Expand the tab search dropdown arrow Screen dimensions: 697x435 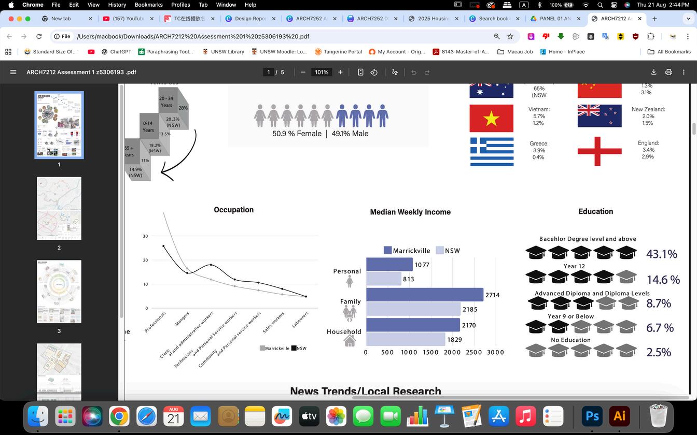coord(688,18)
